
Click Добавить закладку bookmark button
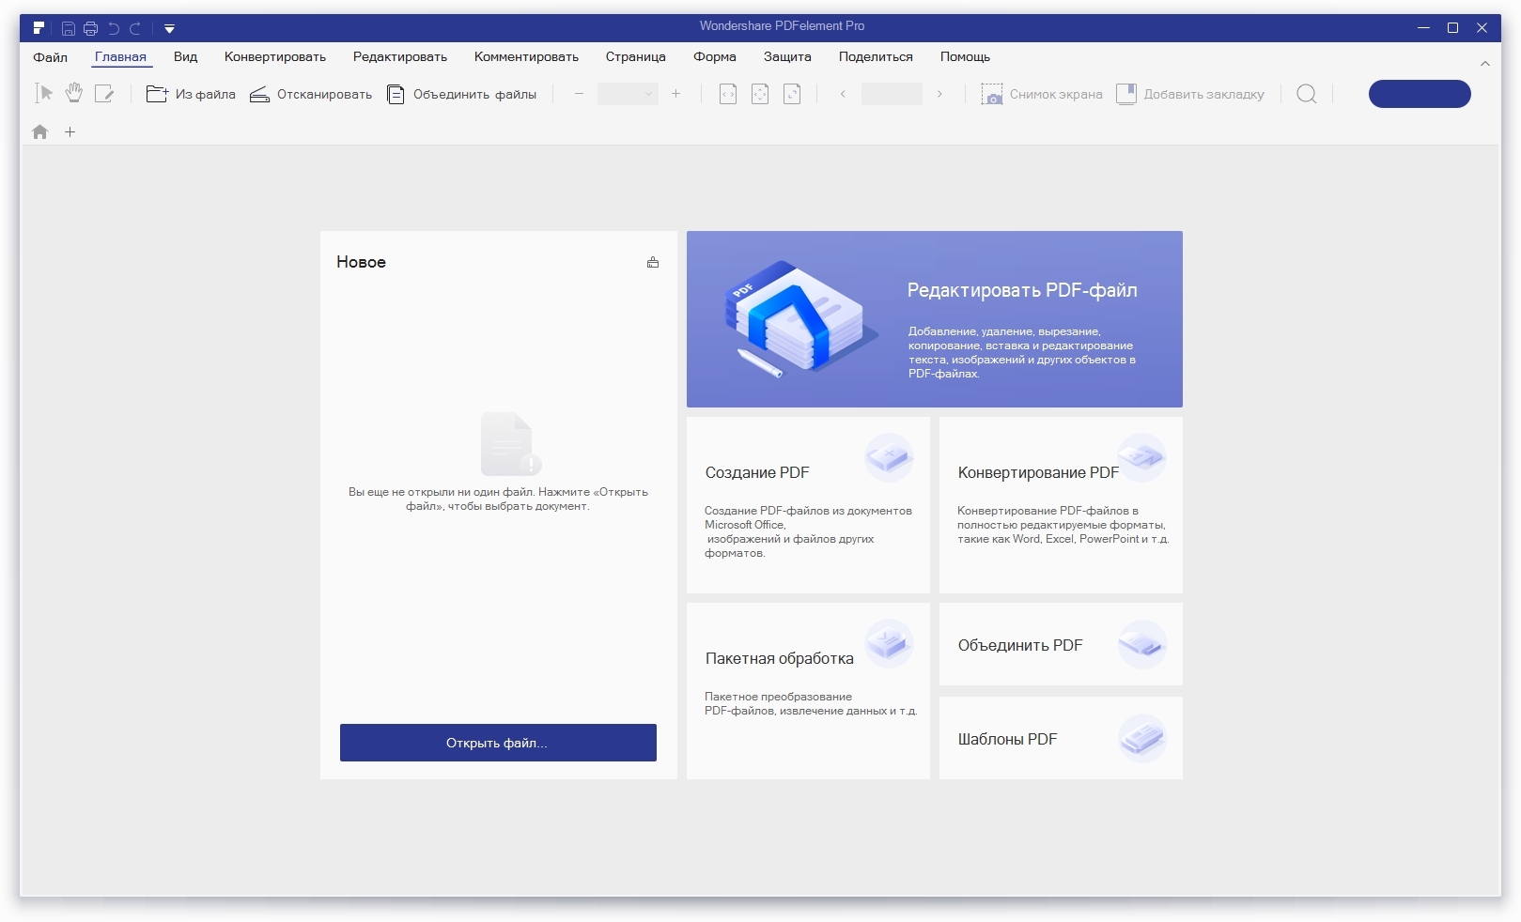coord(1190,94)
